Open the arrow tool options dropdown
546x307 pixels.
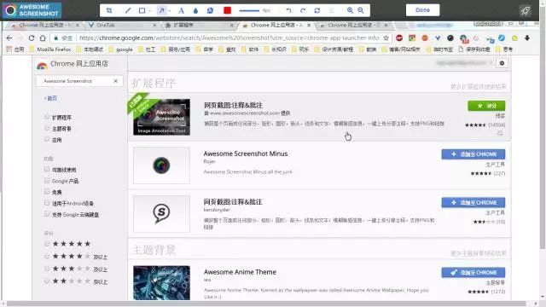(x=169, y=11)
